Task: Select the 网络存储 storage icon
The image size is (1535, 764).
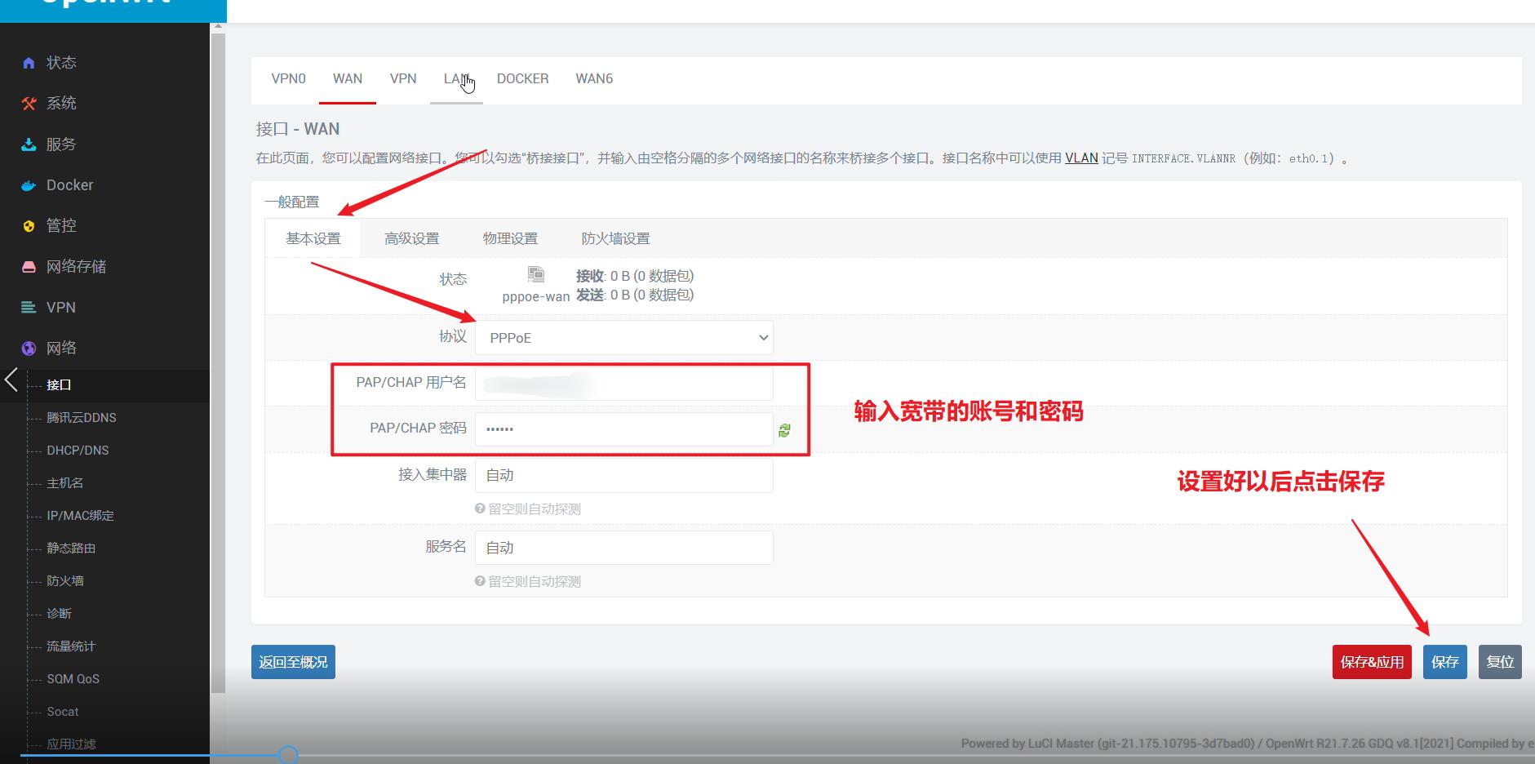Action: click(29, 266)
